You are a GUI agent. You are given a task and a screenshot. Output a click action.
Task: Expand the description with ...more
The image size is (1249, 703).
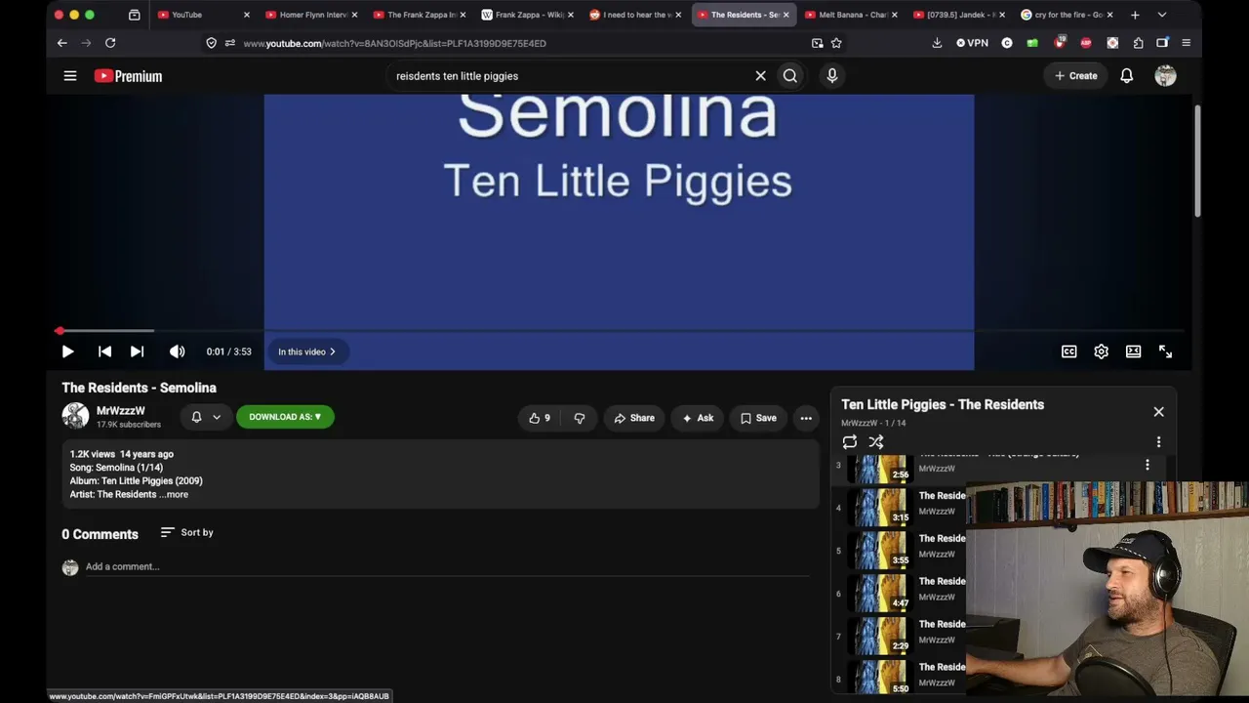[174, 494]
